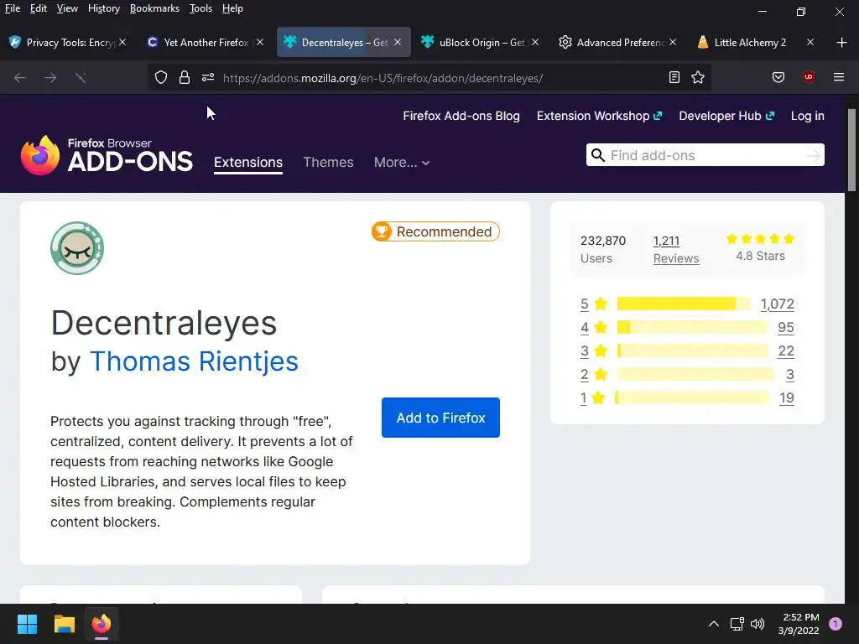This screenshot has width=859, height=644.
Task: Open Thomas Rientjes author page
Action: [x=194, y=361]
